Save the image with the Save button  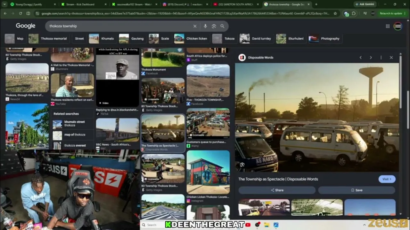click(x=357, y=190)
